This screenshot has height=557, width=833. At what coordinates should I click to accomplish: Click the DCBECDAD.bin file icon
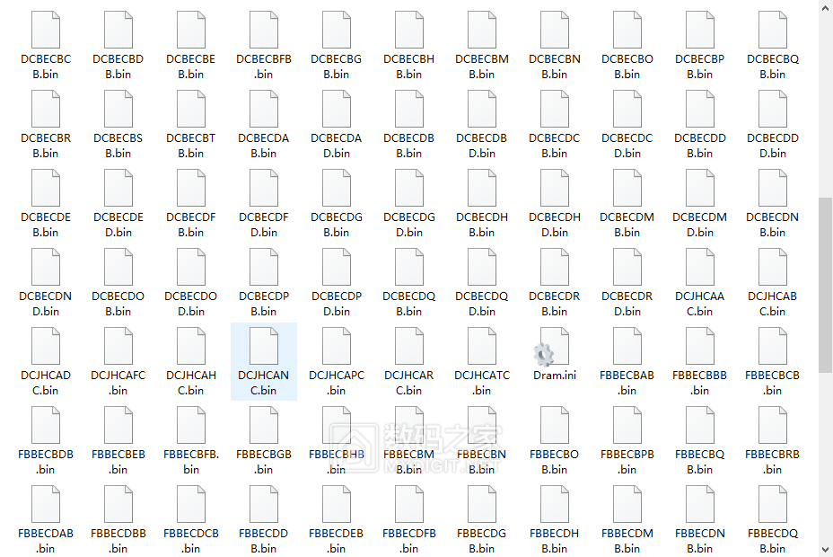pos(337,110)
